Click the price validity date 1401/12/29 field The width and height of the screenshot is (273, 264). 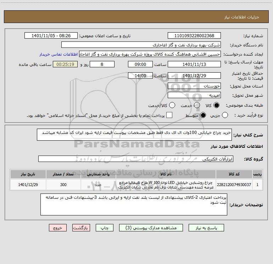click(x=194, y=76)
